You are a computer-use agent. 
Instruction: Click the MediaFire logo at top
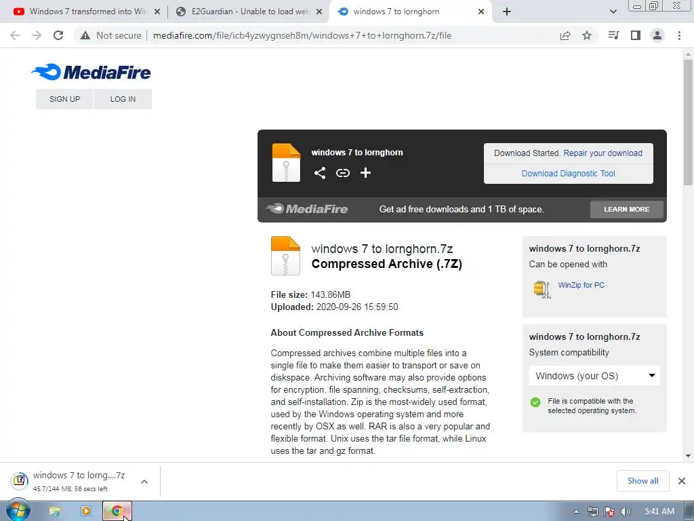91,72
